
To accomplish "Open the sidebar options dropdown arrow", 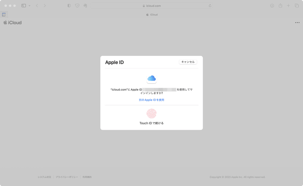I will coord(30,6).
